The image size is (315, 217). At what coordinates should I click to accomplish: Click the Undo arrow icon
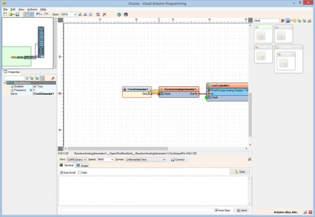pyautogui.click(x=38, y=14)
